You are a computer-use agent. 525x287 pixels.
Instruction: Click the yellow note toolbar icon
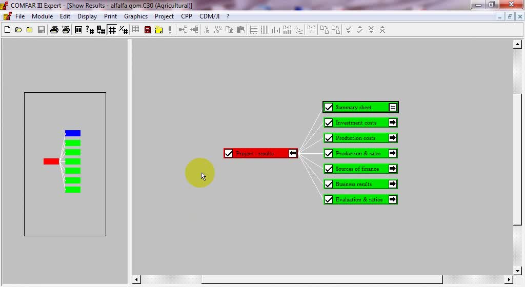158,30
